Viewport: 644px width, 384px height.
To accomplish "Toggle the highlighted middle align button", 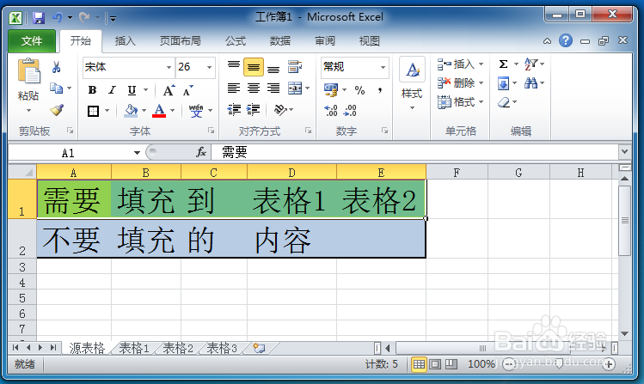I will tap(254, 67).
